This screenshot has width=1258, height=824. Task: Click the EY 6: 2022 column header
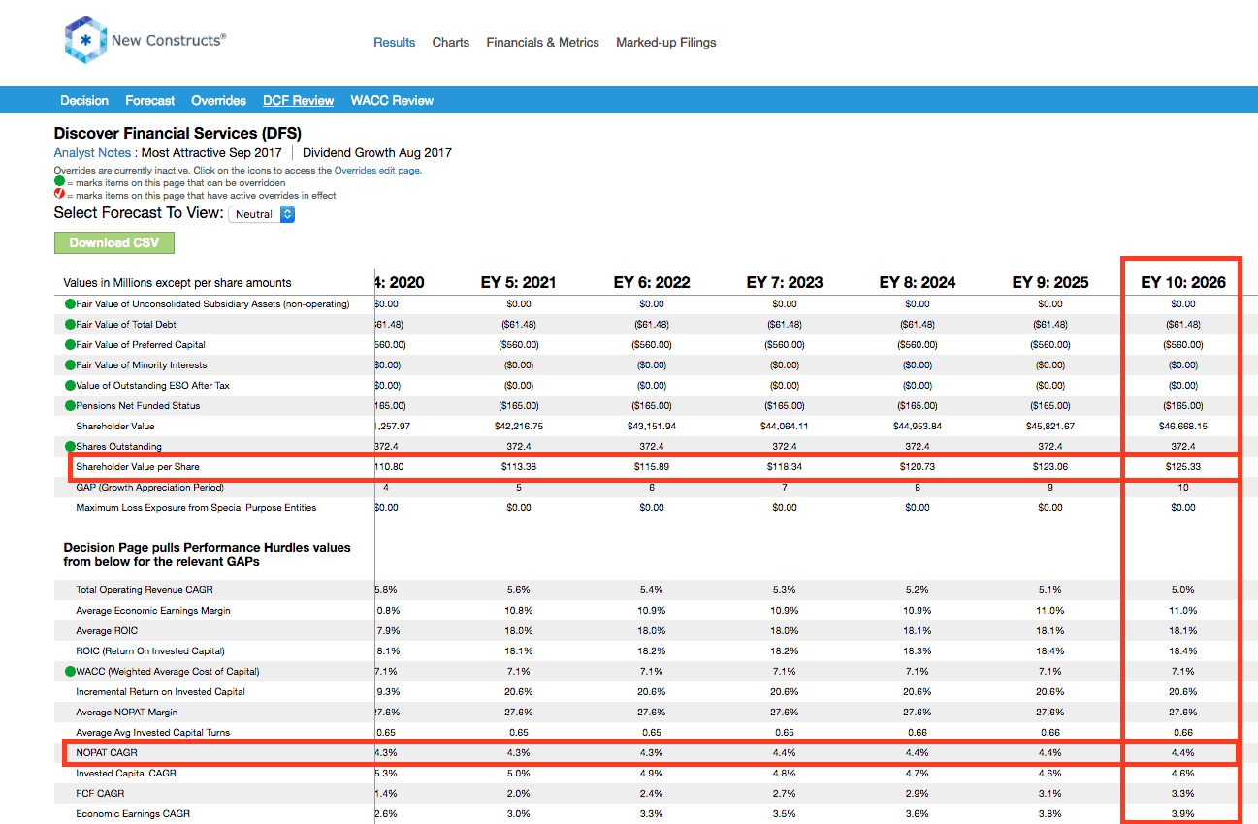coord(652,283)
